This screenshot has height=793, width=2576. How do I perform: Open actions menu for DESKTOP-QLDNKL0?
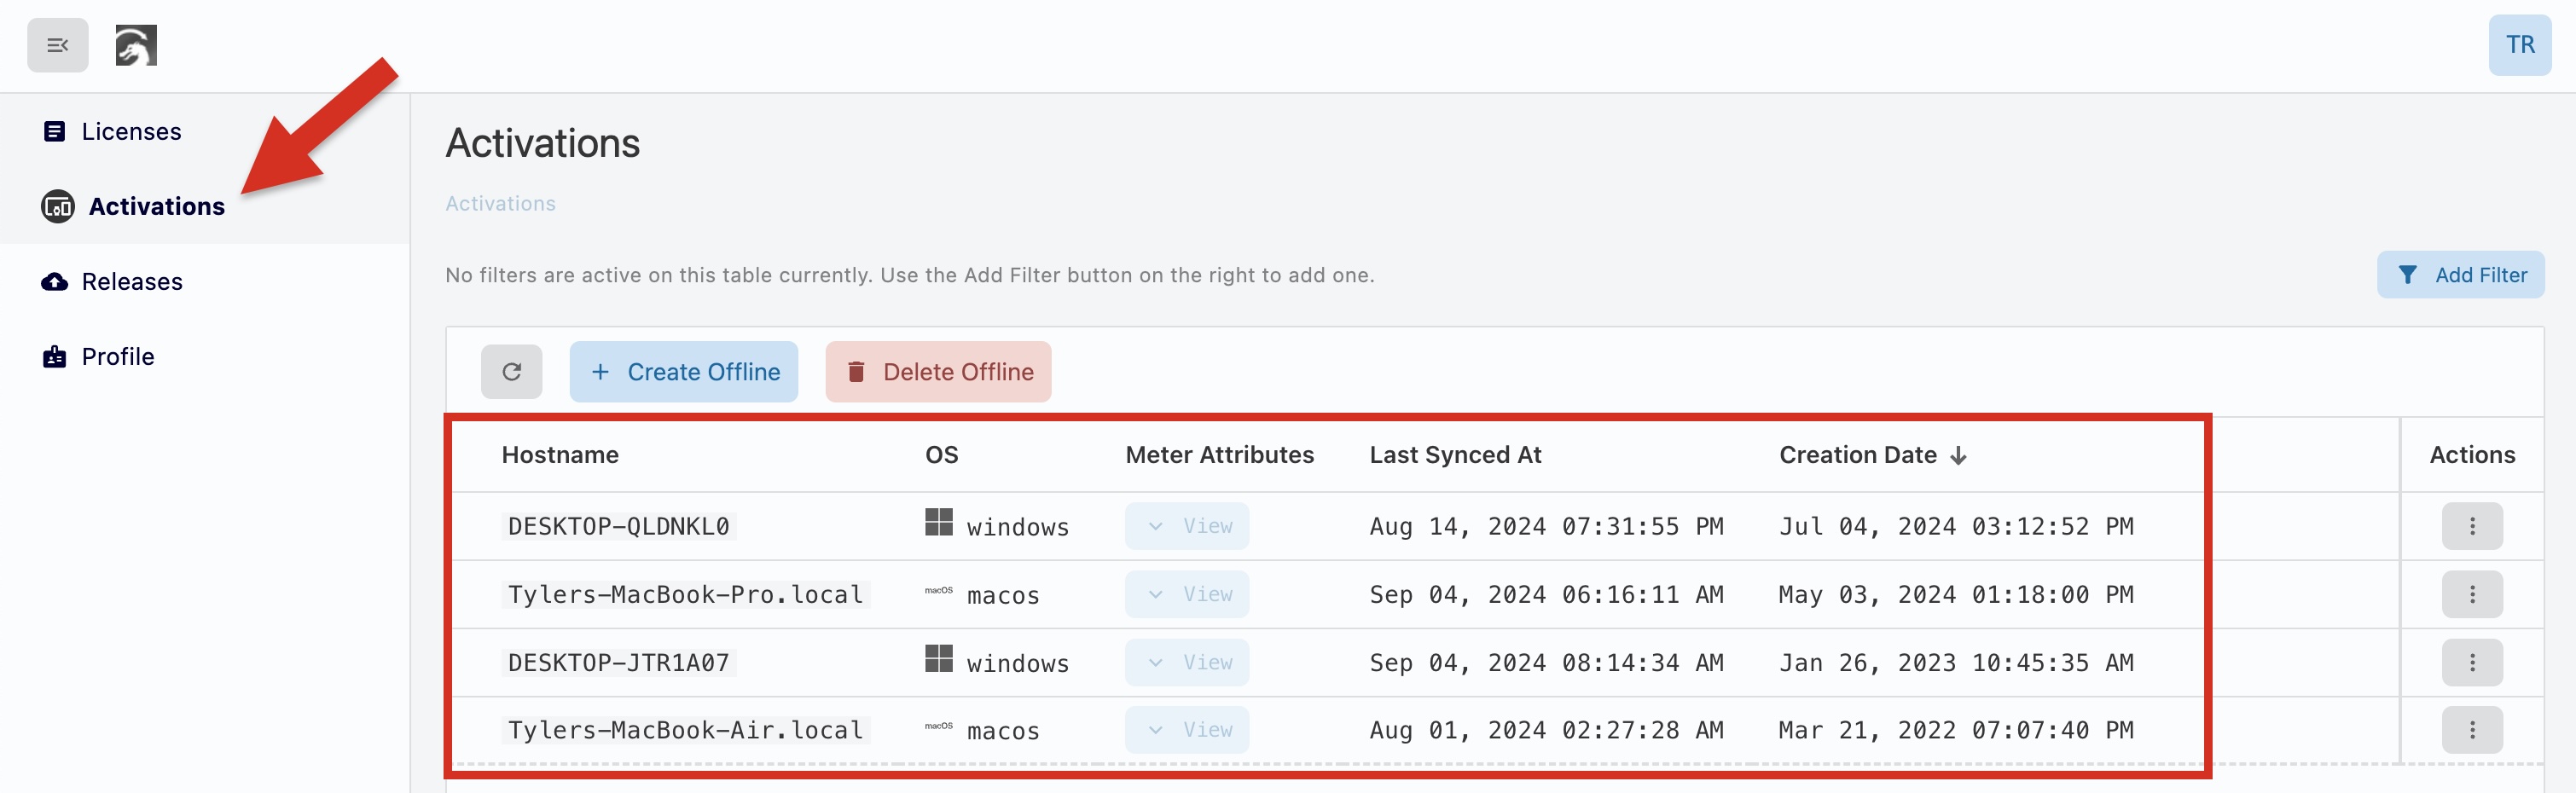[x=2471, y=526]
